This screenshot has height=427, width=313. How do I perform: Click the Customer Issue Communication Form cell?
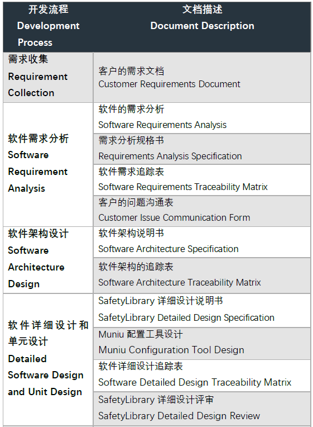click(x=202, y=211)
